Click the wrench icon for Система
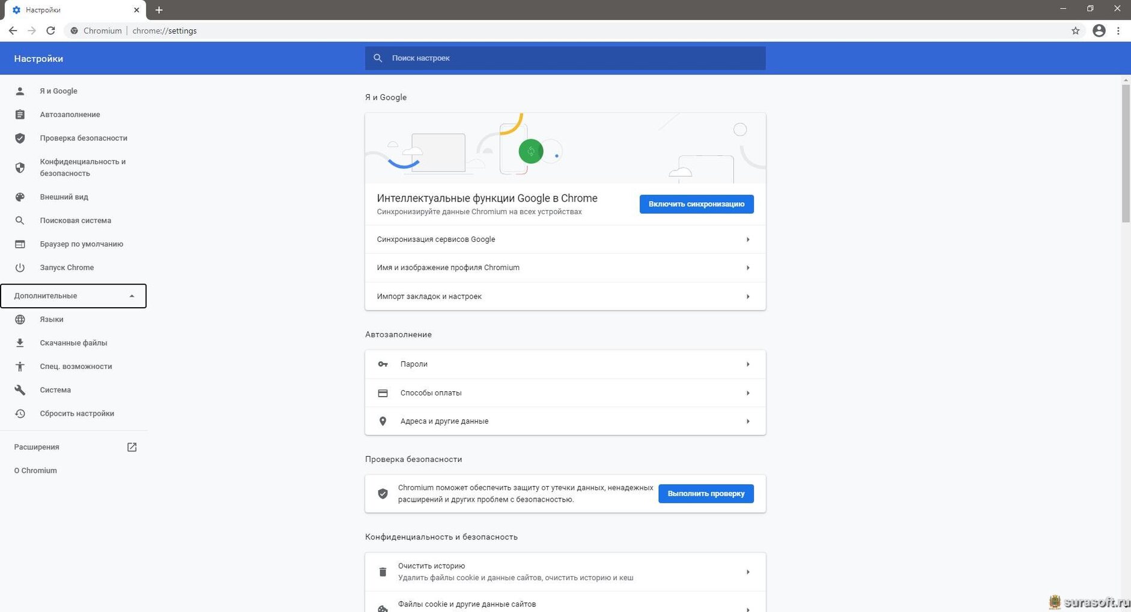The height and width of the screenshot is (612, 1131). pyautogui.click(x=20, y=390)
